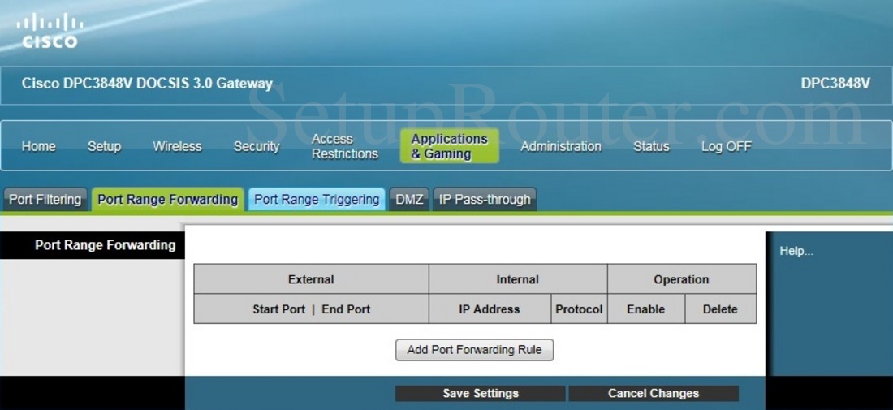Image resolution: width=893 pixels, height=410 pixels.
Task: Select the Port Range Forwarding tab
Action: (168, 200)
